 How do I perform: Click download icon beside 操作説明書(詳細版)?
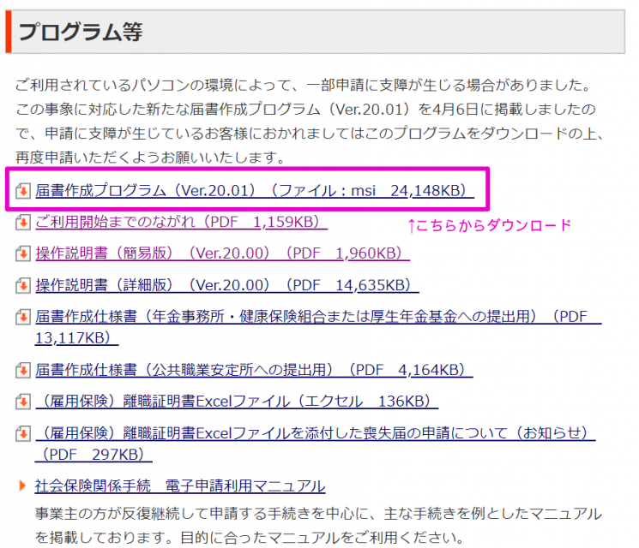pyautogui.click(x=23, y=285)
